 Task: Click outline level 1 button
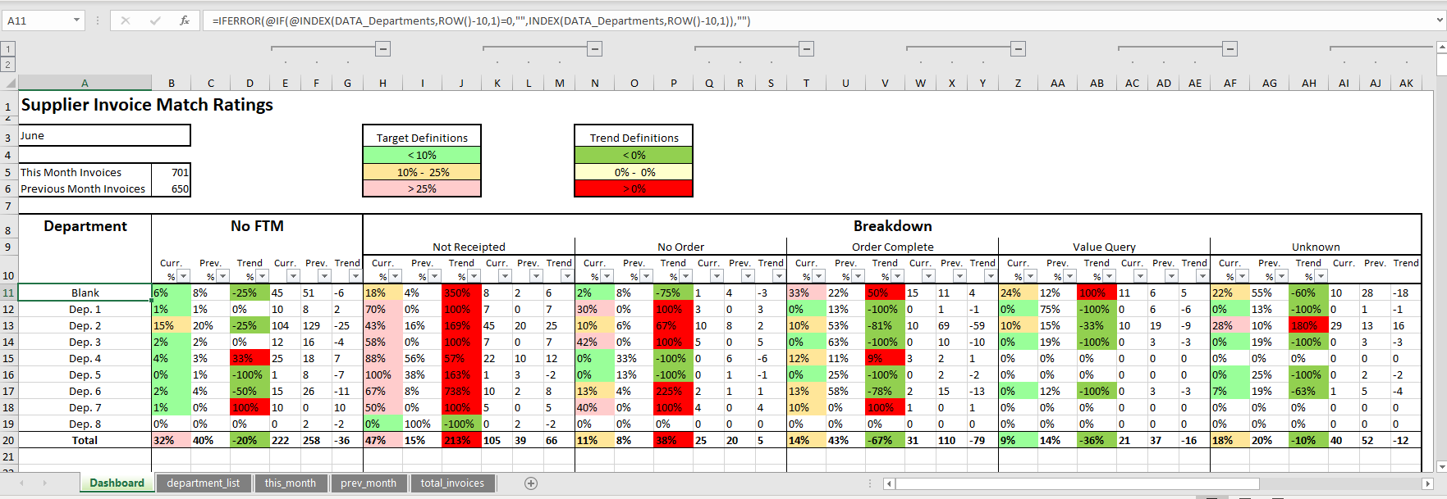8,49
